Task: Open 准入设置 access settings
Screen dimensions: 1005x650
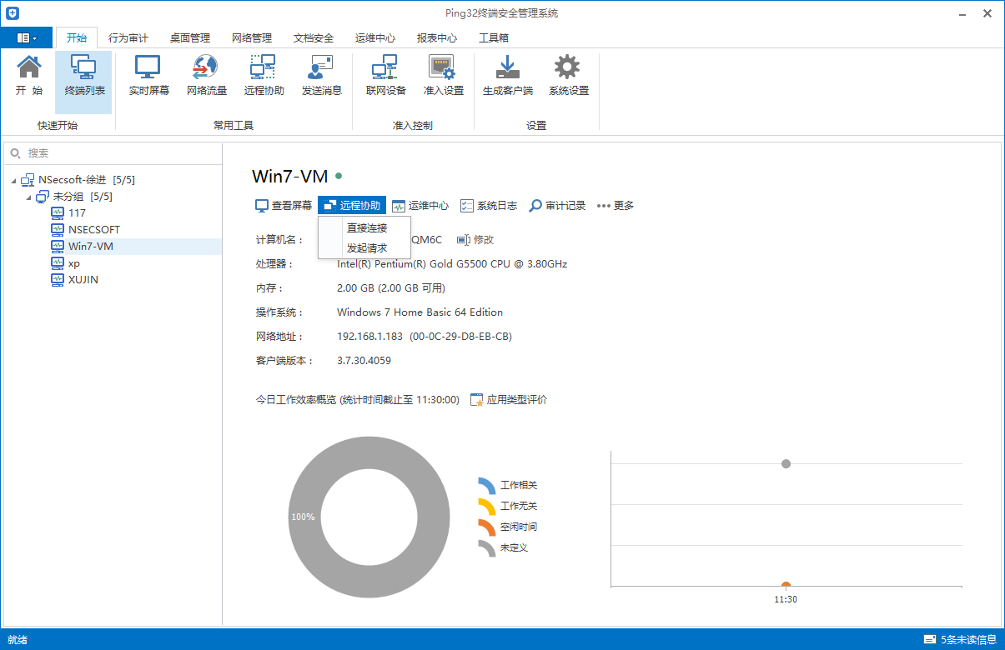Action: pyautogui.click(x=443, y=76)
